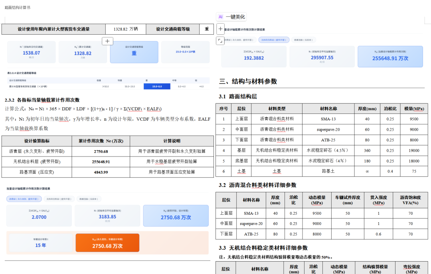Click the blue 重 load-grade card

point(134,52)
